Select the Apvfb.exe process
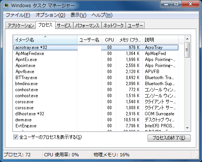This screenshot has height=162, width=202. pos(96,72)
